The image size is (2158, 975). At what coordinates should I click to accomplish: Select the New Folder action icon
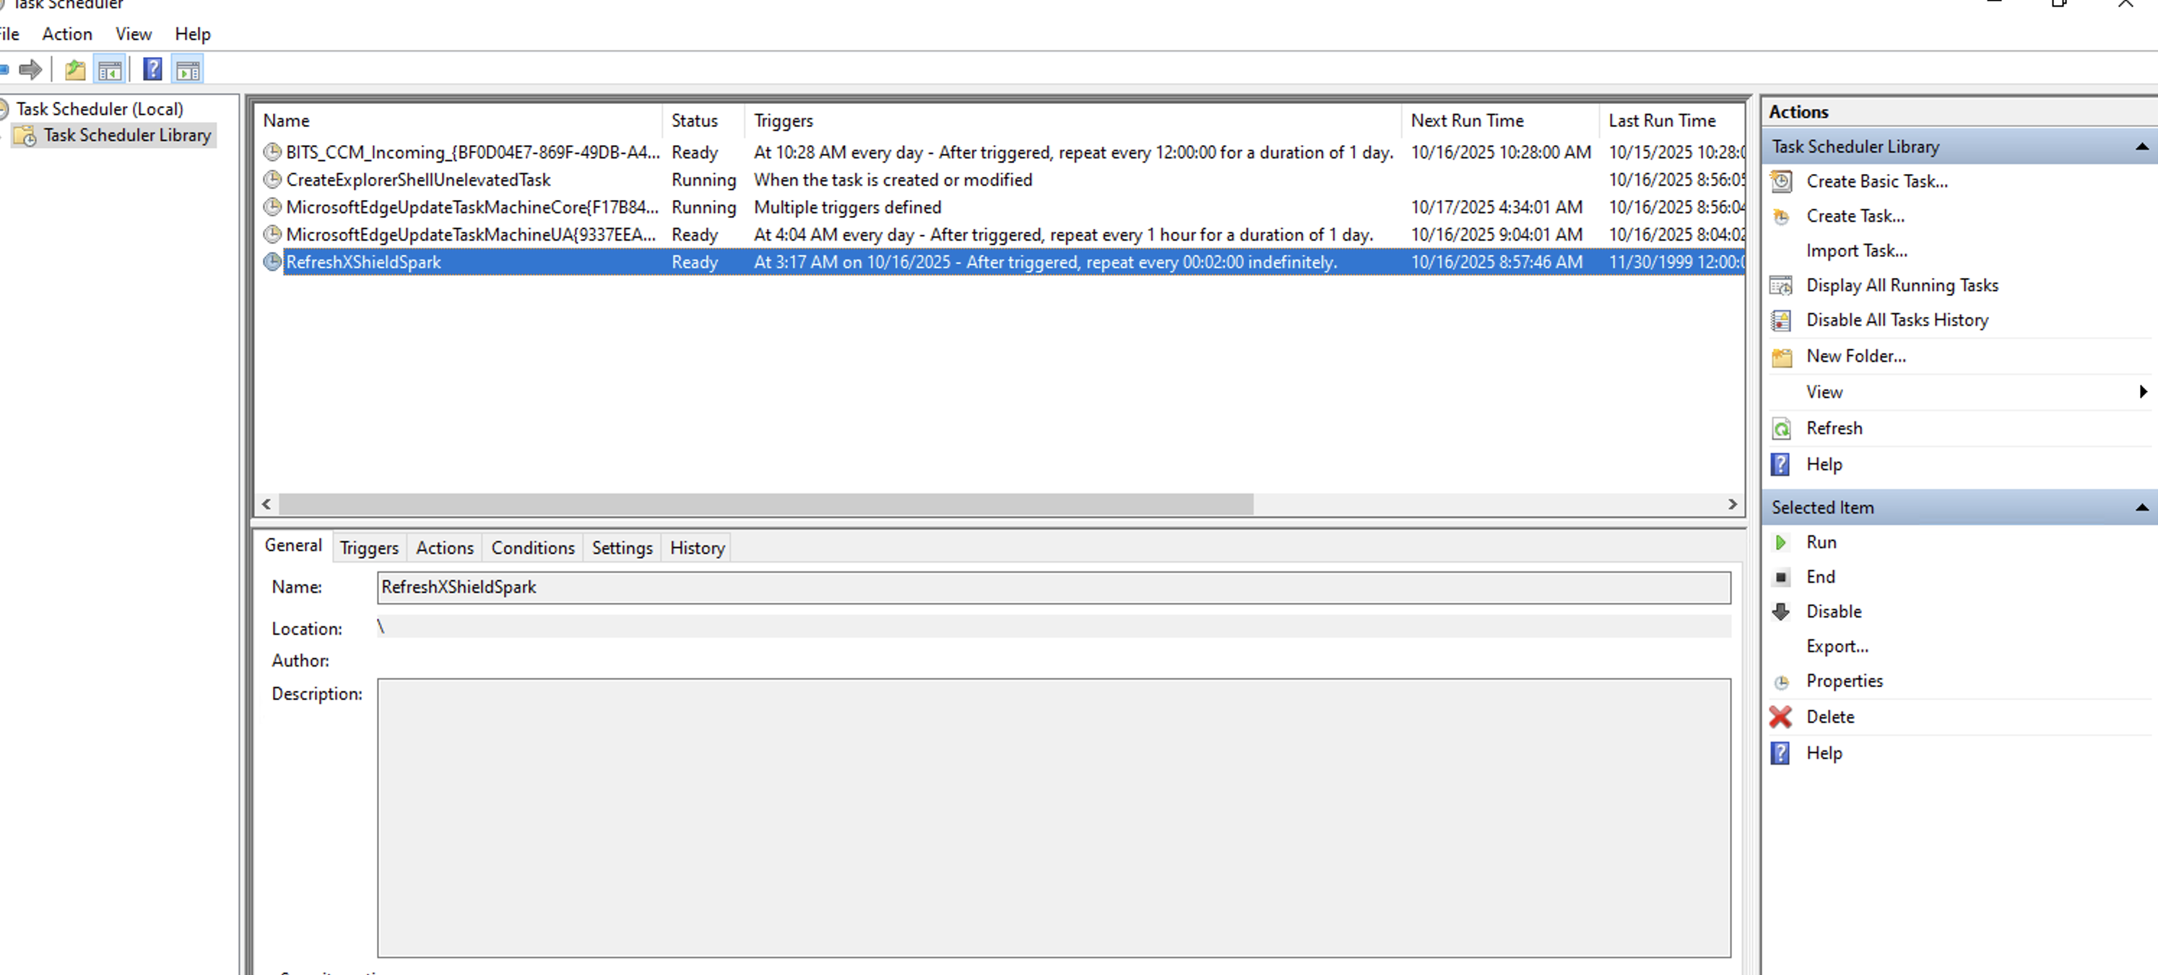click(x=1781, y=356)
